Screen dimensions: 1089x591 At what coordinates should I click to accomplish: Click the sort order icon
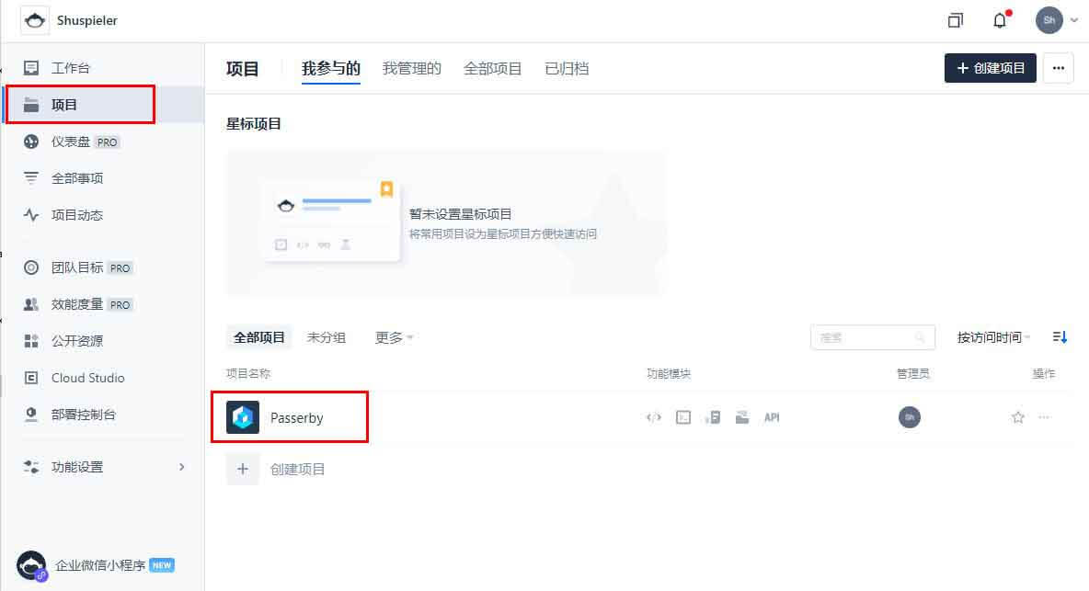(1060, 337)
